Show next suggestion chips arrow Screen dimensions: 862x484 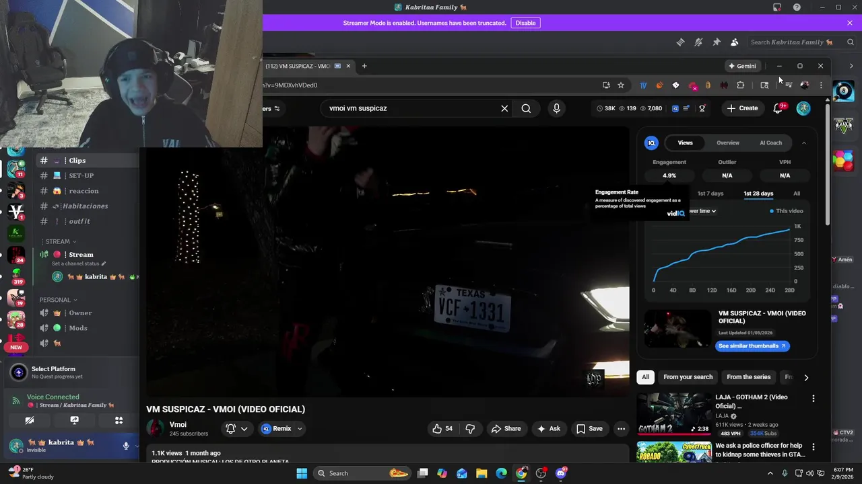(x=806, y=377)
